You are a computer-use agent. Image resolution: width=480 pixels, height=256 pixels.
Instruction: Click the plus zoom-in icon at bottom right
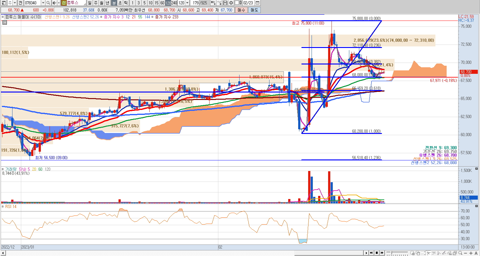click(471, 253)
